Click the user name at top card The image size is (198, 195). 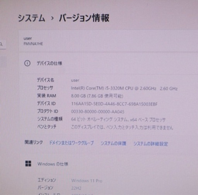(27, 38)
